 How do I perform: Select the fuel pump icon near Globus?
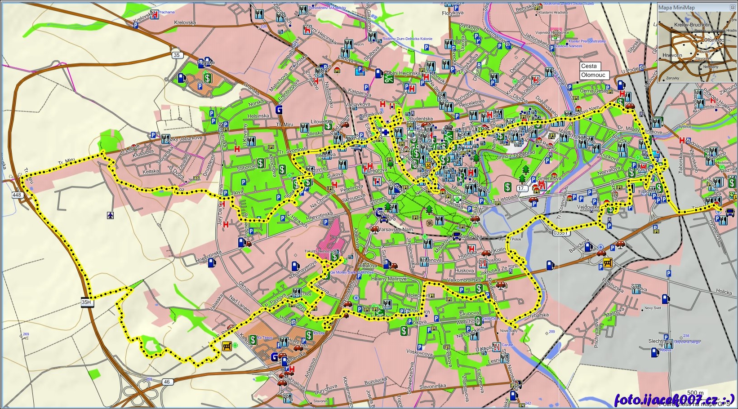181,77
